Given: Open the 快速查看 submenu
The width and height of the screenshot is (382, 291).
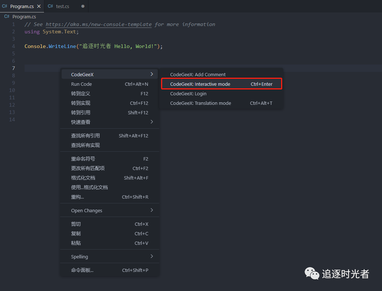Looking at the screenshot, I should pyautogui.click(x=110, y=122).
